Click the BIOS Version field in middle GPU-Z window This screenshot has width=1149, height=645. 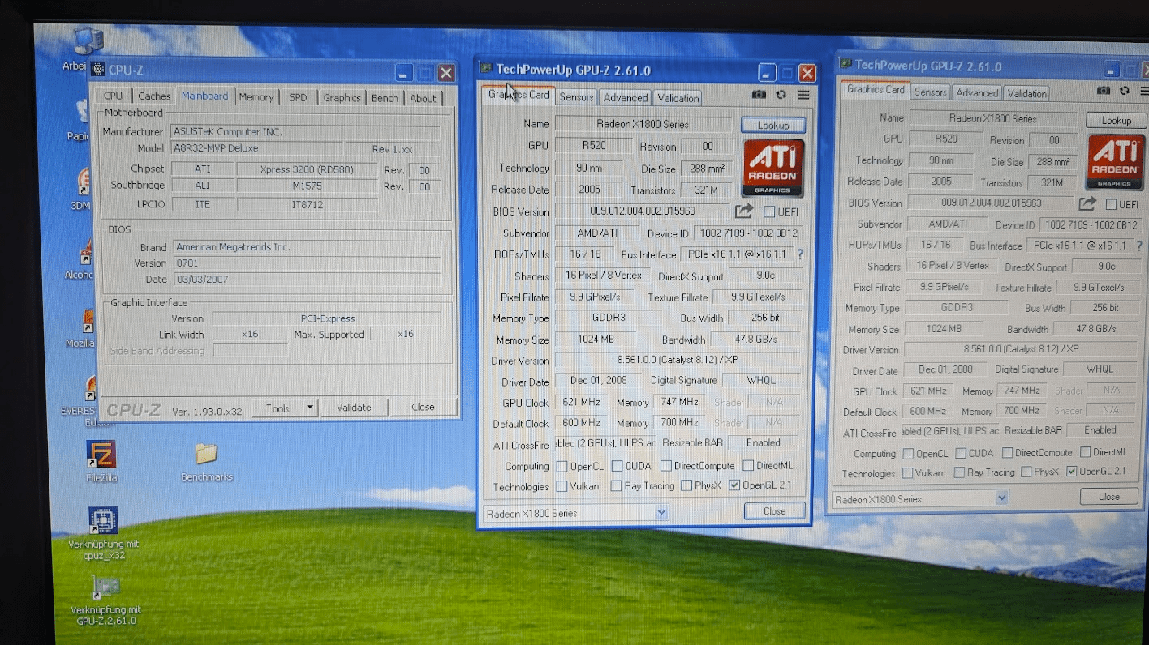tap(643, 211)
